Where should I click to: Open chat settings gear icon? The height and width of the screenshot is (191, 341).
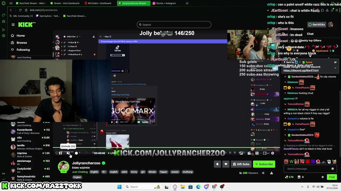pyautogui.click(x=323, y=177)
